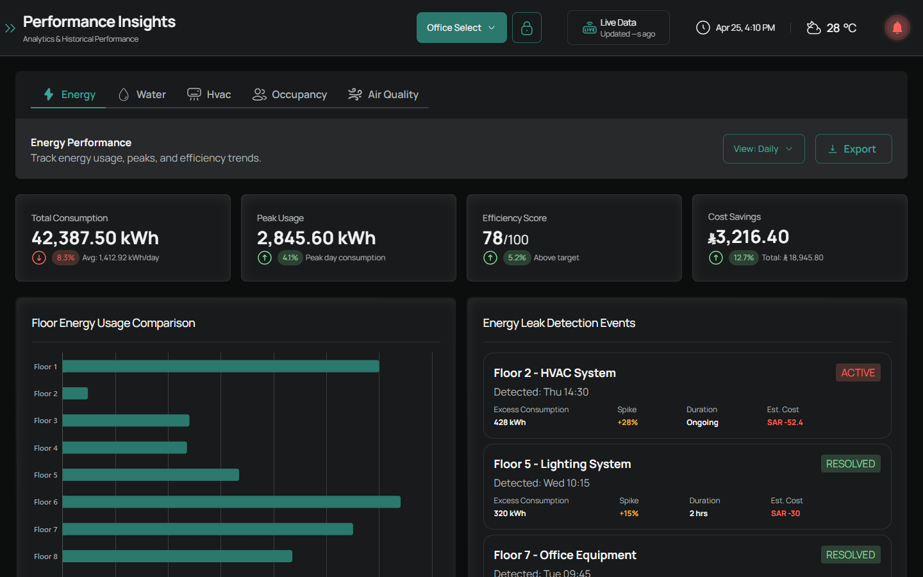Click the Total: 18,945.80 text
923x577 pixels.
tap(792, 258)
